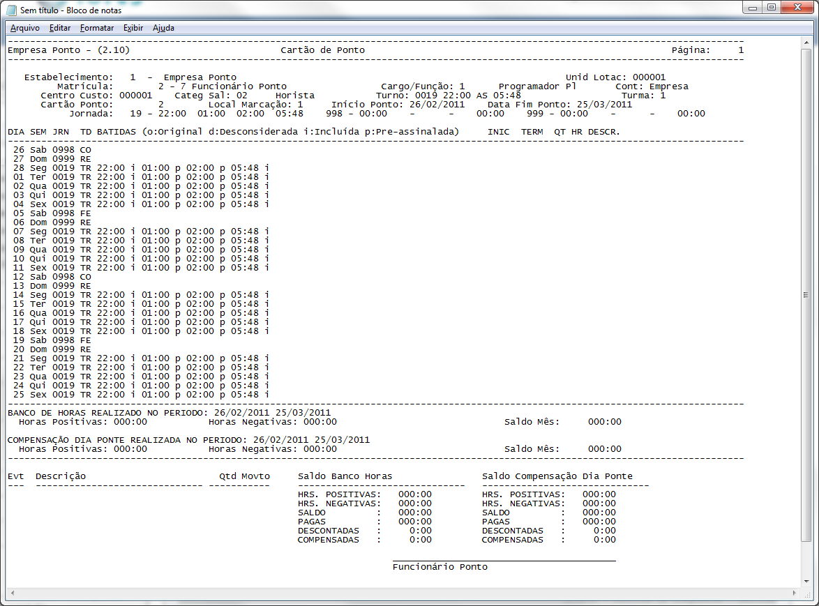Click the 'Unid Lotac: 000001' text

(x=616, y=77)
